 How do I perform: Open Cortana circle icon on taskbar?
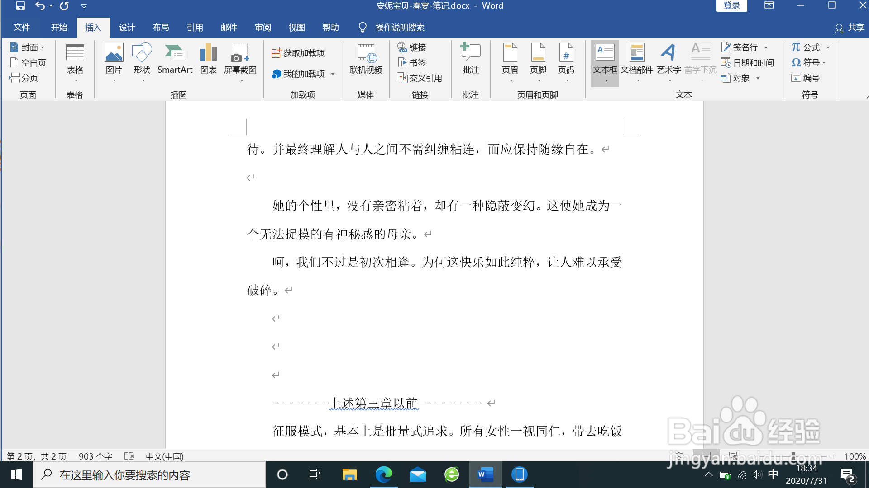coord(282,474)
